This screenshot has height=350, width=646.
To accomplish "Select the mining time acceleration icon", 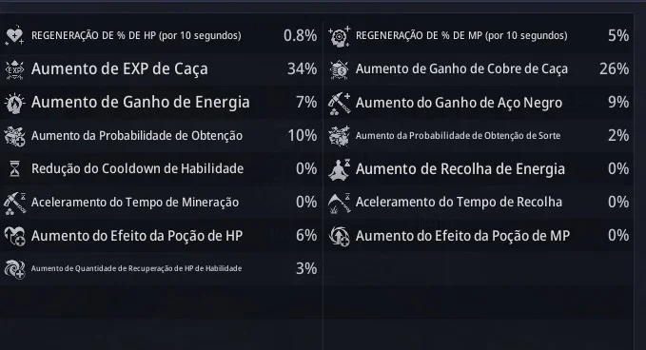I will [14, 203].
